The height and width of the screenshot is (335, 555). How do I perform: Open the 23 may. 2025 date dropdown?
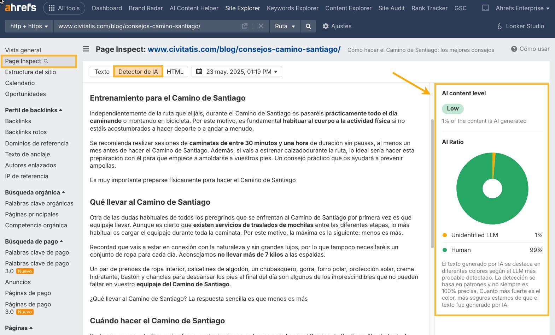tap(237, 72)
